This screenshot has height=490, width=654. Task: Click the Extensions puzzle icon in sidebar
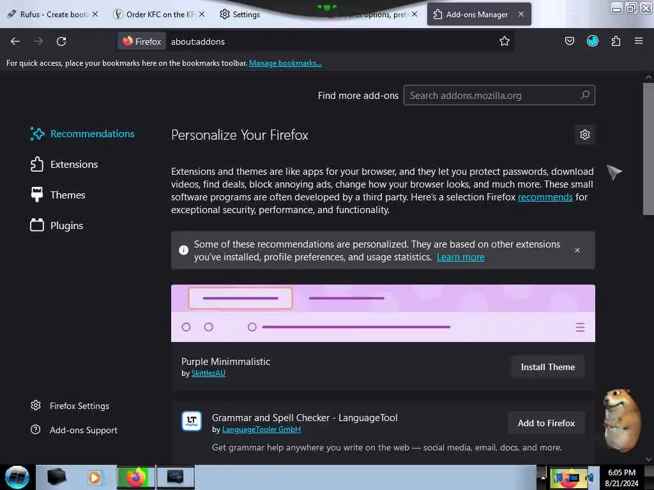coord(37,164)
